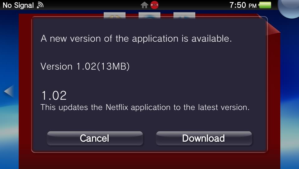Image resolution: width=299 pixels, height=169 pixels.
Task: Tap the new version available message
Action: click(x=136, y=39)
